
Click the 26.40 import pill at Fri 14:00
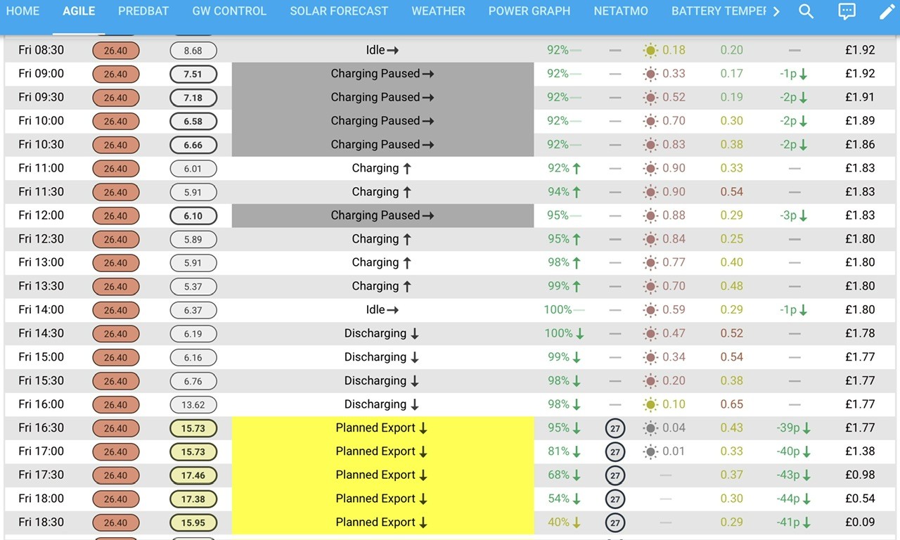(116, 310)
